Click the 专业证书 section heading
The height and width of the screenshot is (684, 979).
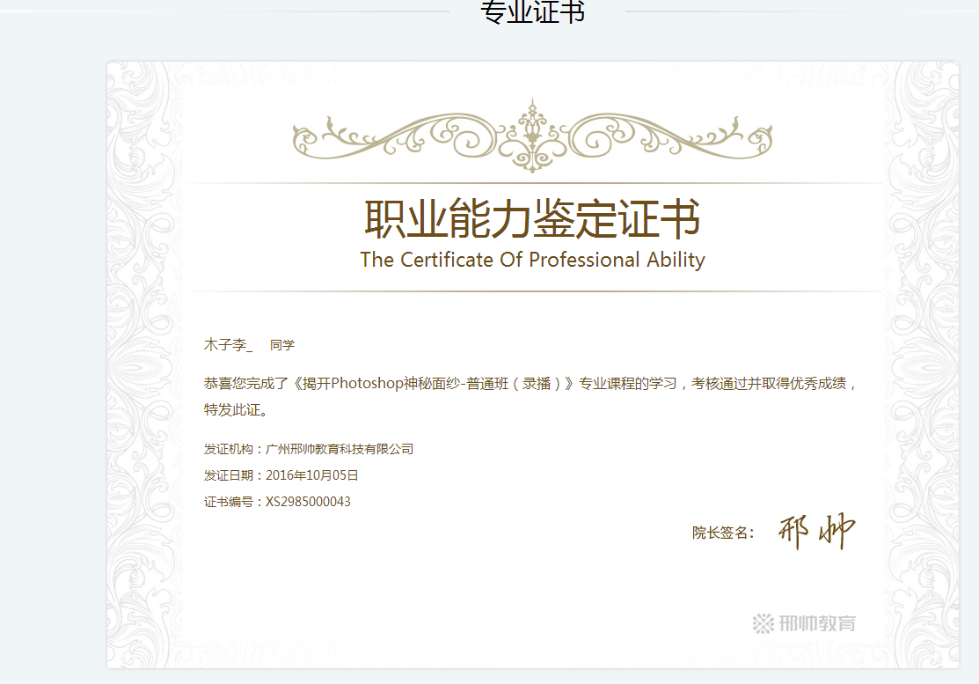532,12
